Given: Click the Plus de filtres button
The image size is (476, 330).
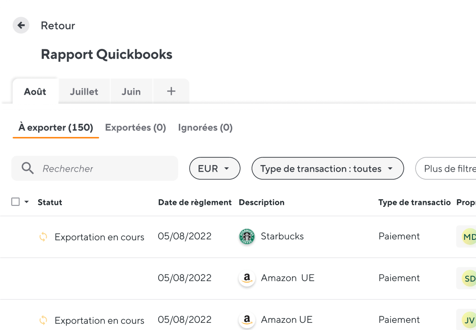Looking at the screenshot, I should pos(446,168).
